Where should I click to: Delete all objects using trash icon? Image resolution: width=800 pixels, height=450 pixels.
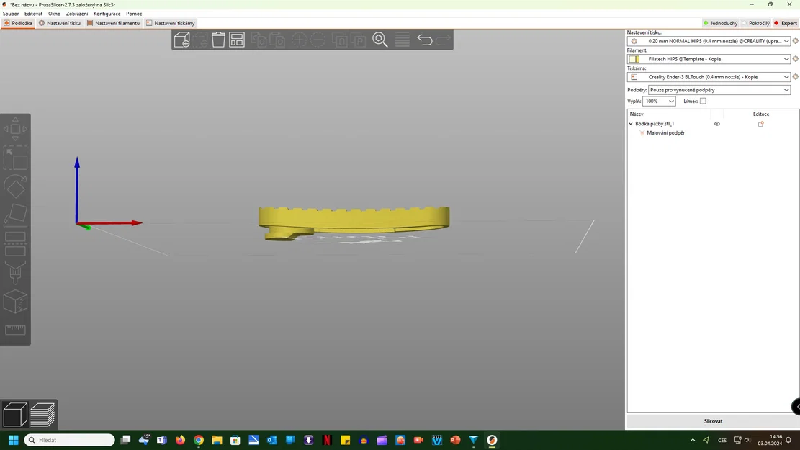(219, 40)
